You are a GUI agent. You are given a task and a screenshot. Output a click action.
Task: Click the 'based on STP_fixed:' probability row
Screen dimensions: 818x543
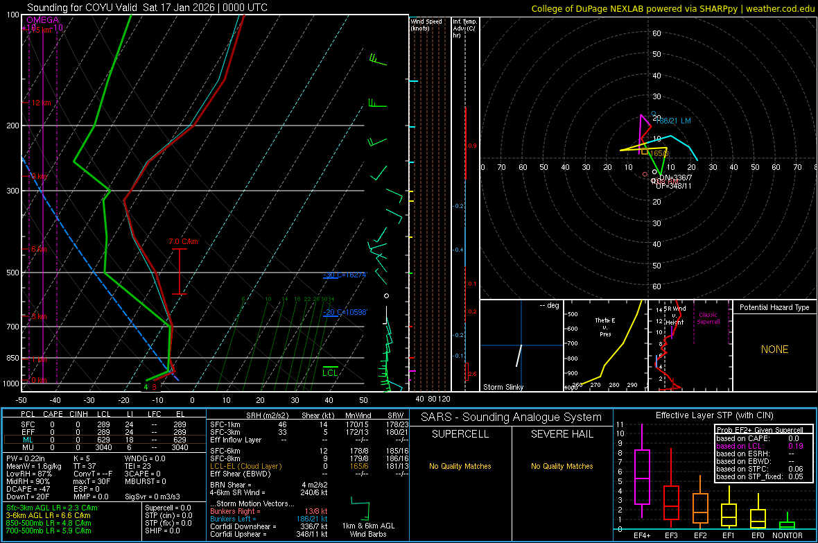point(760,476)
